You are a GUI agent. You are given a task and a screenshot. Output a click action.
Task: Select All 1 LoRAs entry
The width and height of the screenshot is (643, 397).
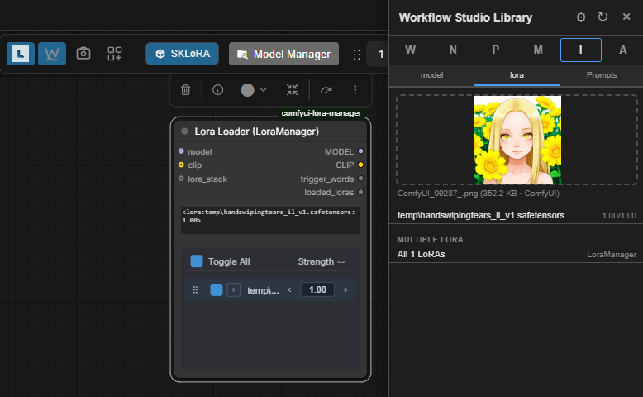coord(421,254)
